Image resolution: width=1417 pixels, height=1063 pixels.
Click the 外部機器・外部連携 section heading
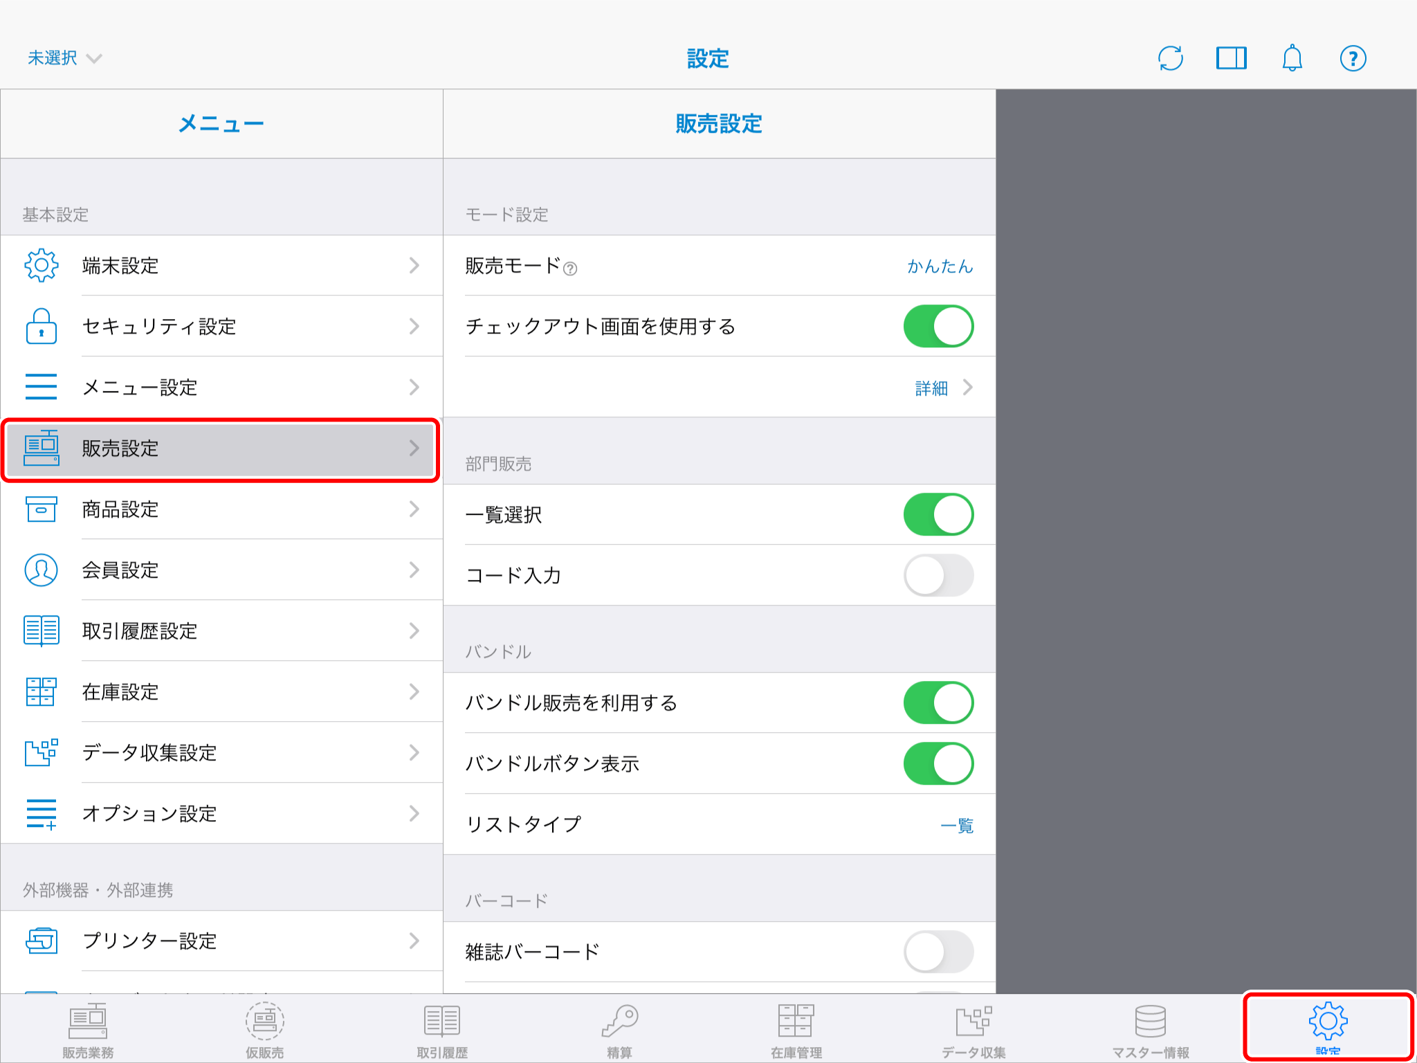[x=98, y=890]
